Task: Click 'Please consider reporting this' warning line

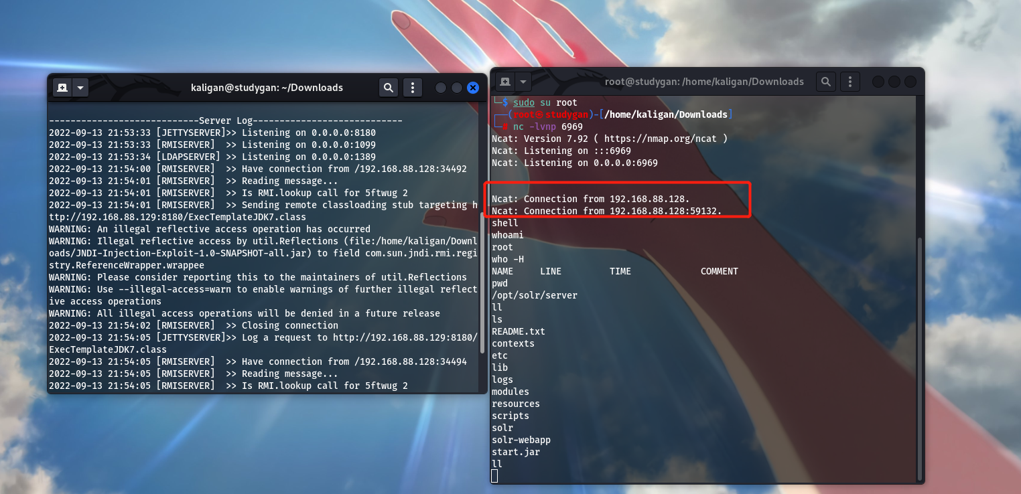Action: tap(258, 277)
